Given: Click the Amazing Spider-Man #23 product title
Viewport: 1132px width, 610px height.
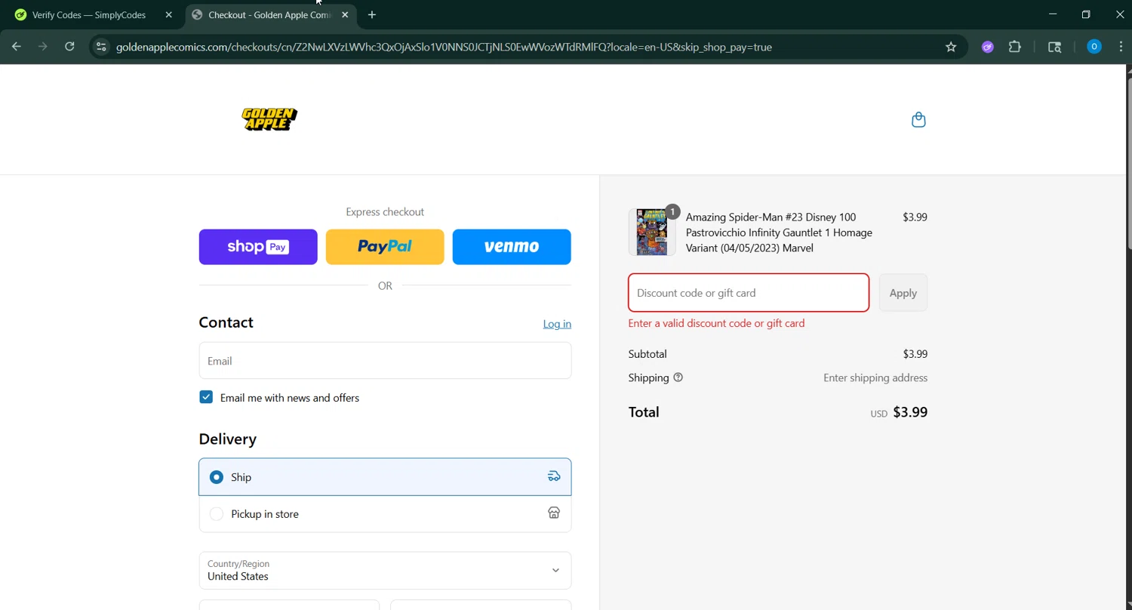Looking at the screenshot, I should tap(779, 233).
